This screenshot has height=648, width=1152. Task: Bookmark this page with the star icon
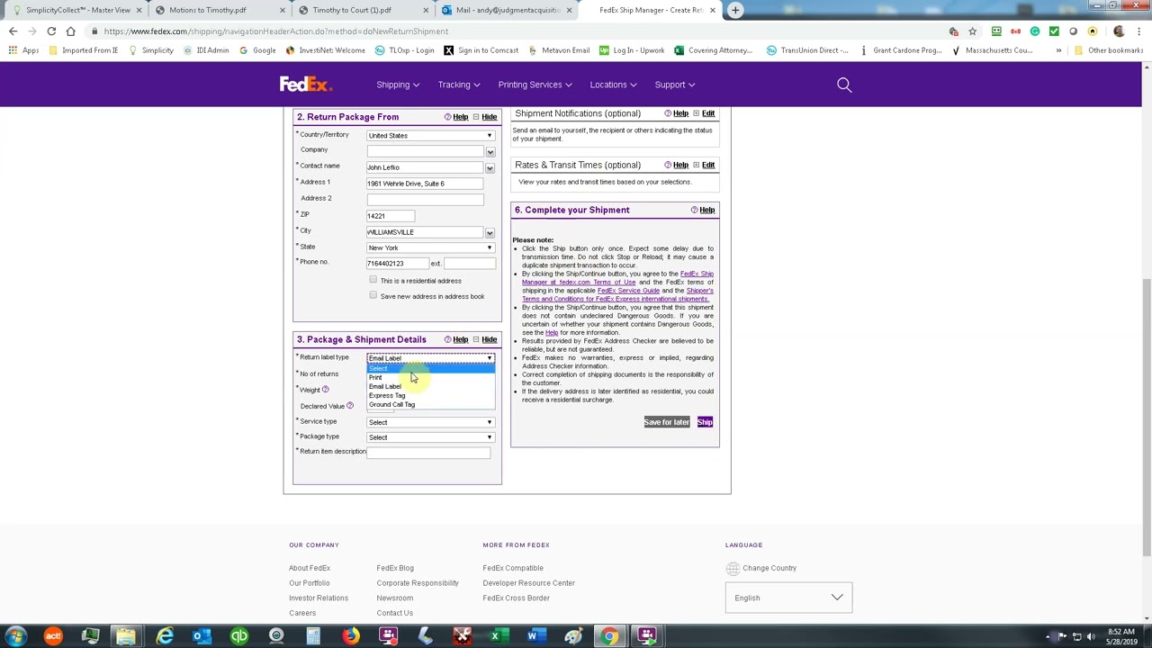tap(972, 31)
